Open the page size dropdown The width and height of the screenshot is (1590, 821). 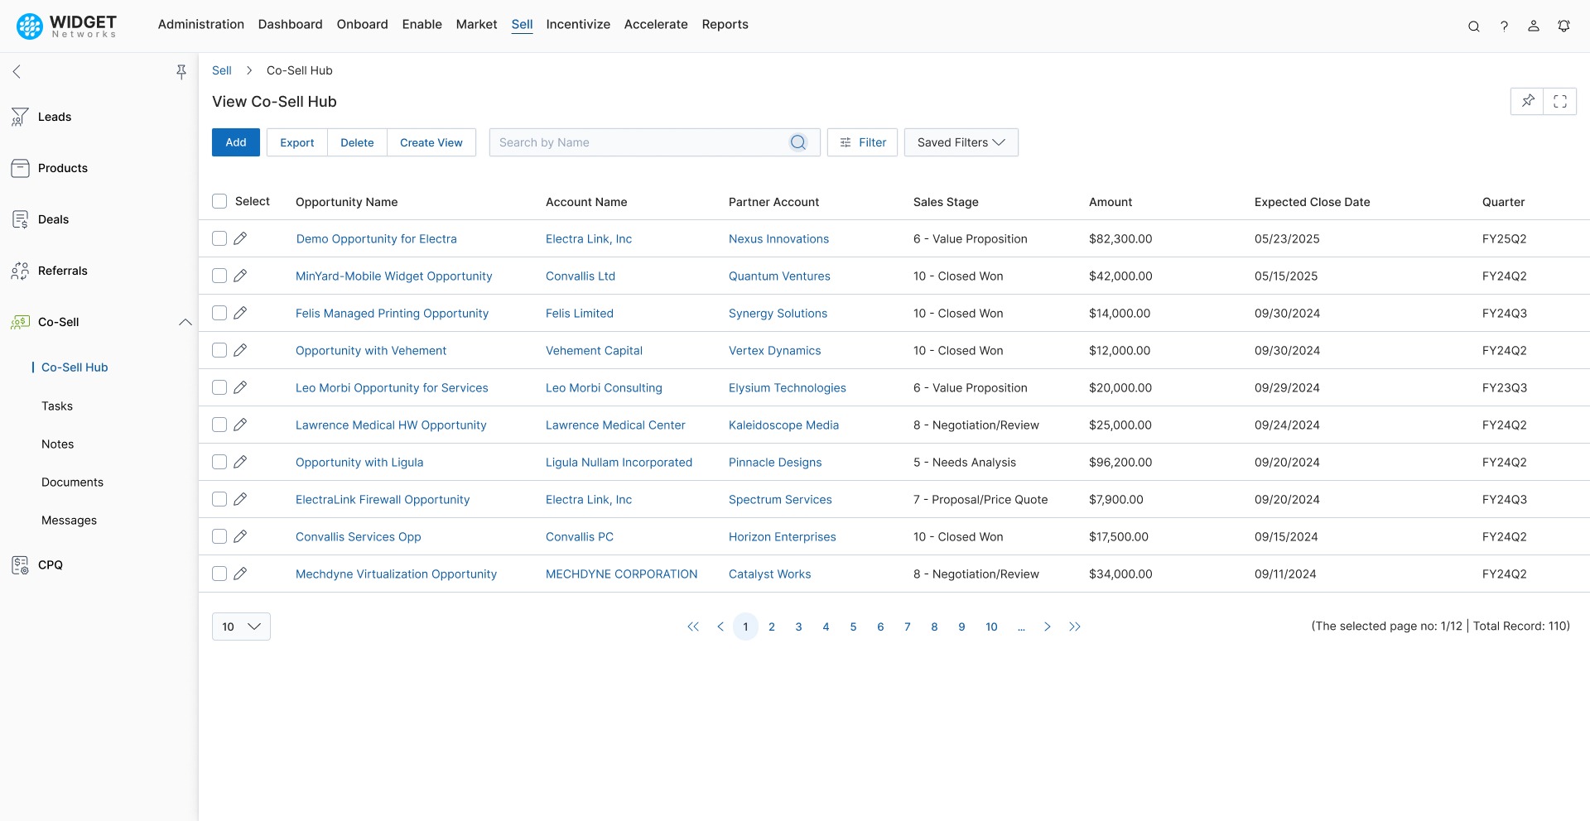(240, 627)
